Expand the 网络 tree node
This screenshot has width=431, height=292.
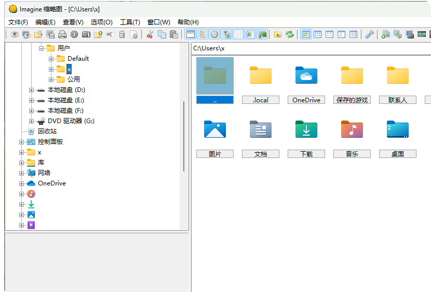tap(21, 173)
